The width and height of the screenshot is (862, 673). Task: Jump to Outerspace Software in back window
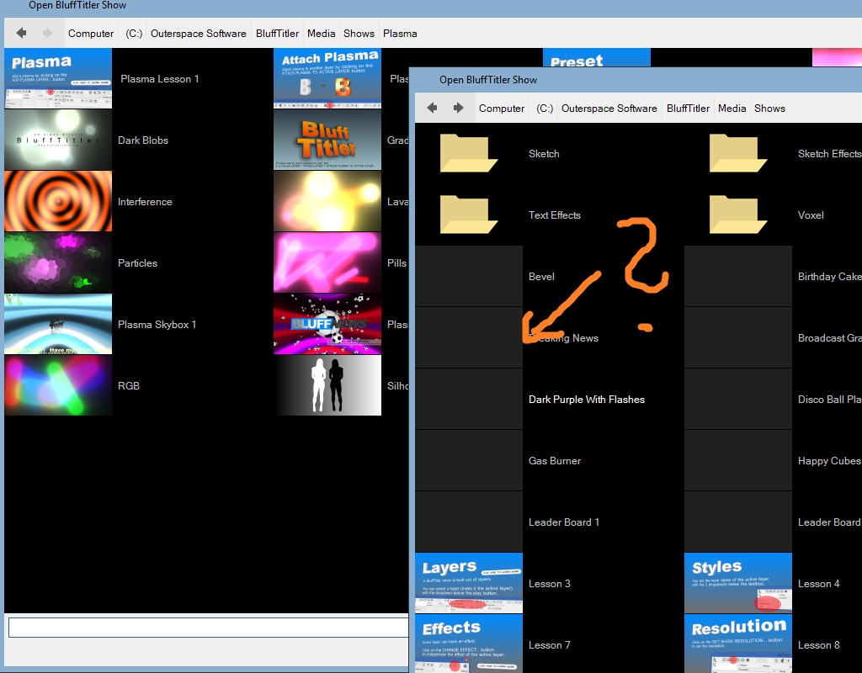[198, 34]
